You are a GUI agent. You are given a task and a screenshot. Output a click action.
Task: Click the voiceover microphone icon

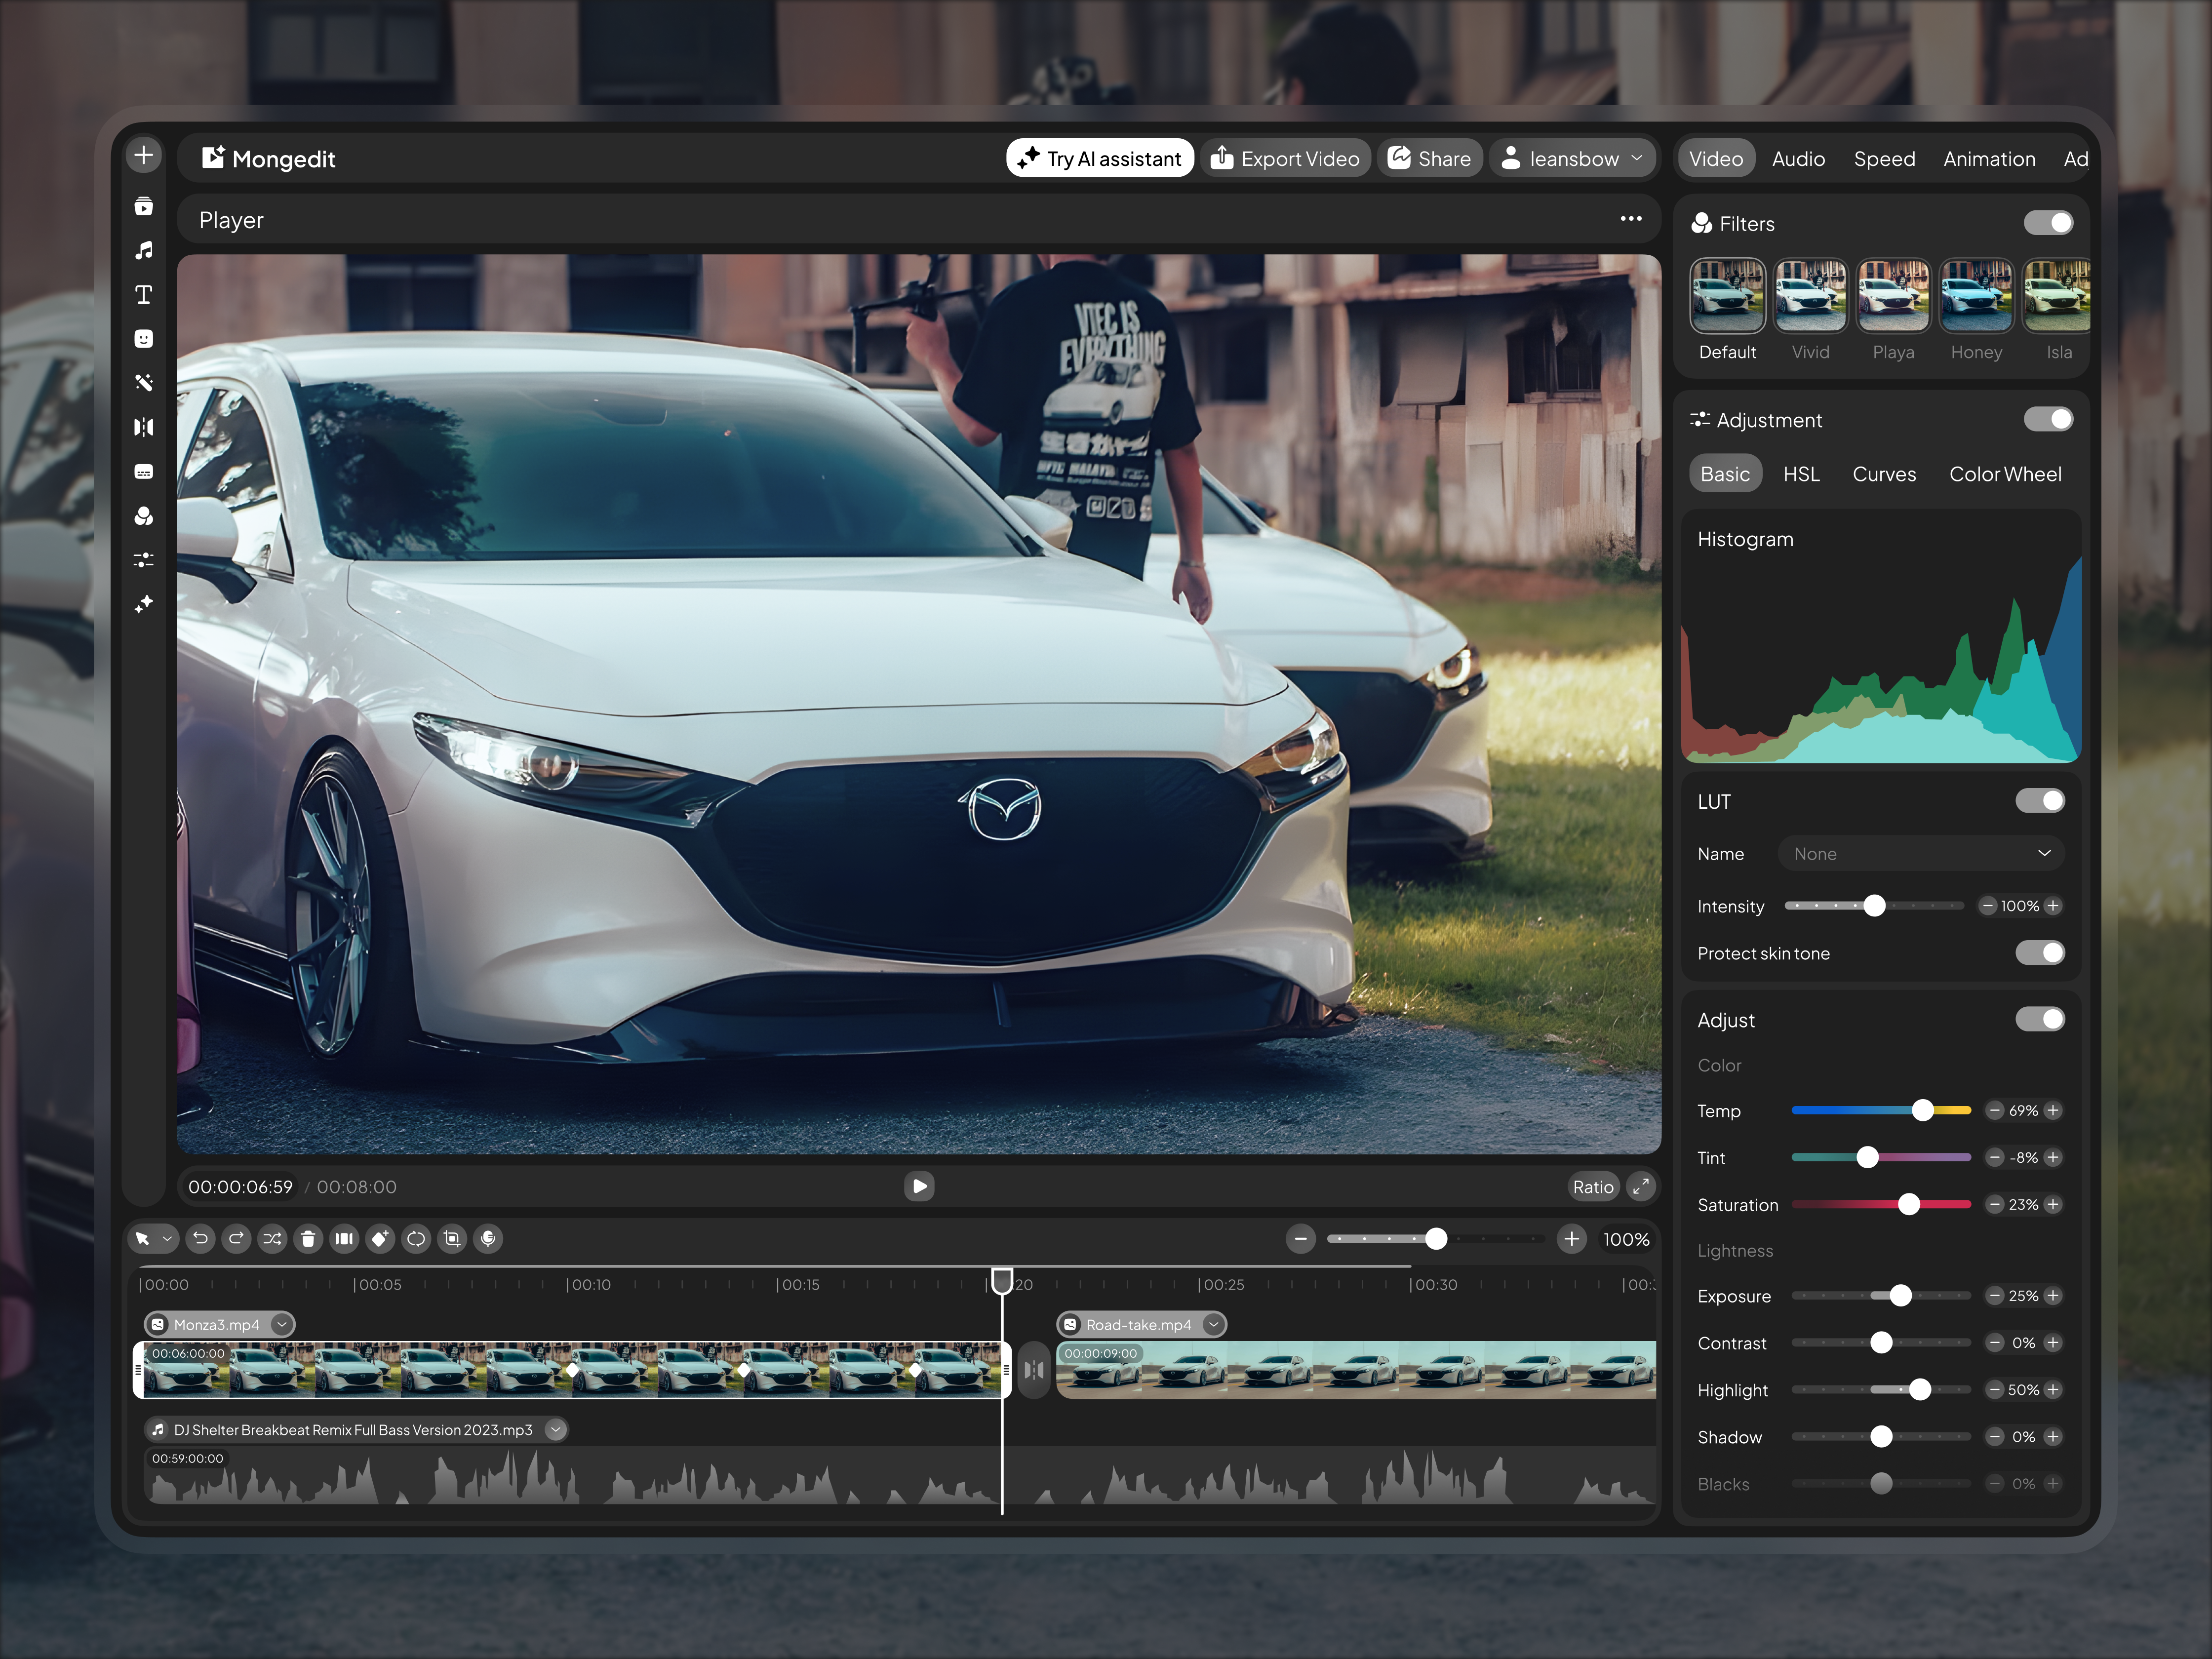tap(488, 1239)
